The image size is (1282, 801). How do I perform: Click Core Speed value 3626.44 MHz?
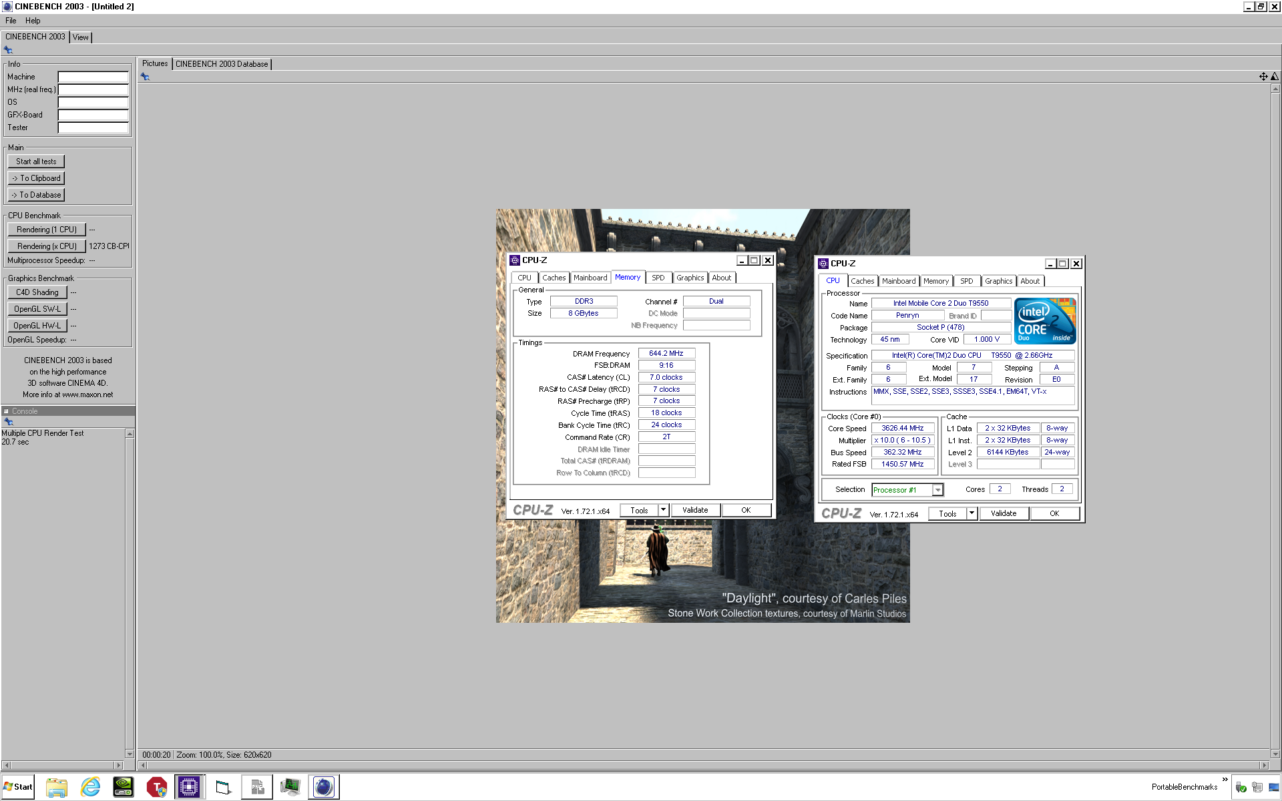click(x=902, y=429)
